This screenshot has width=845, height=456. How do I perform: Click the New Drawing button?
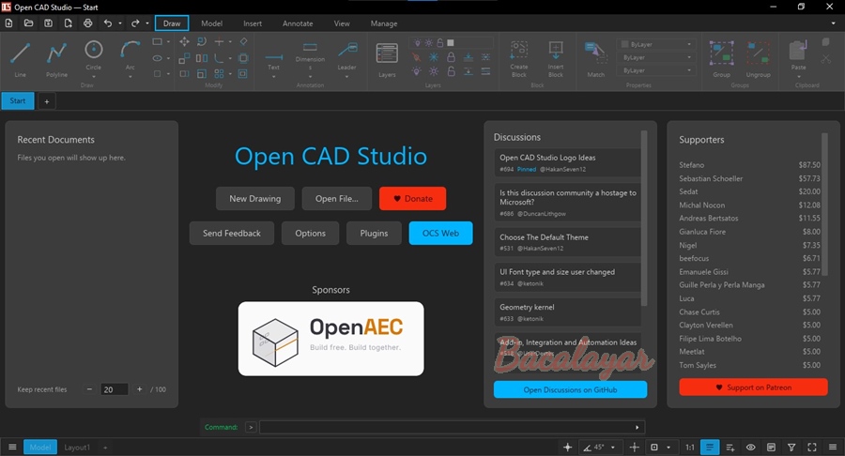(x=254, y=199)
